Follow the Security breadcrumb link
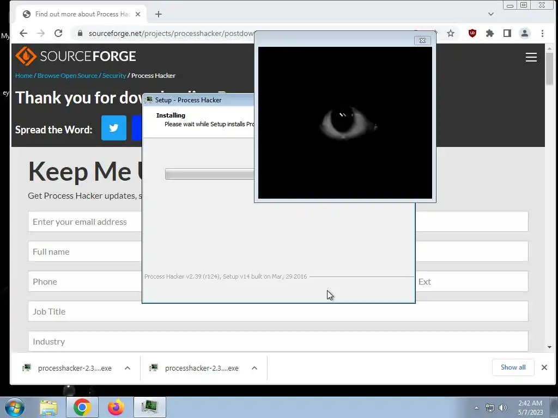Viewport: 558px width, 418px height. click(114, 76)
